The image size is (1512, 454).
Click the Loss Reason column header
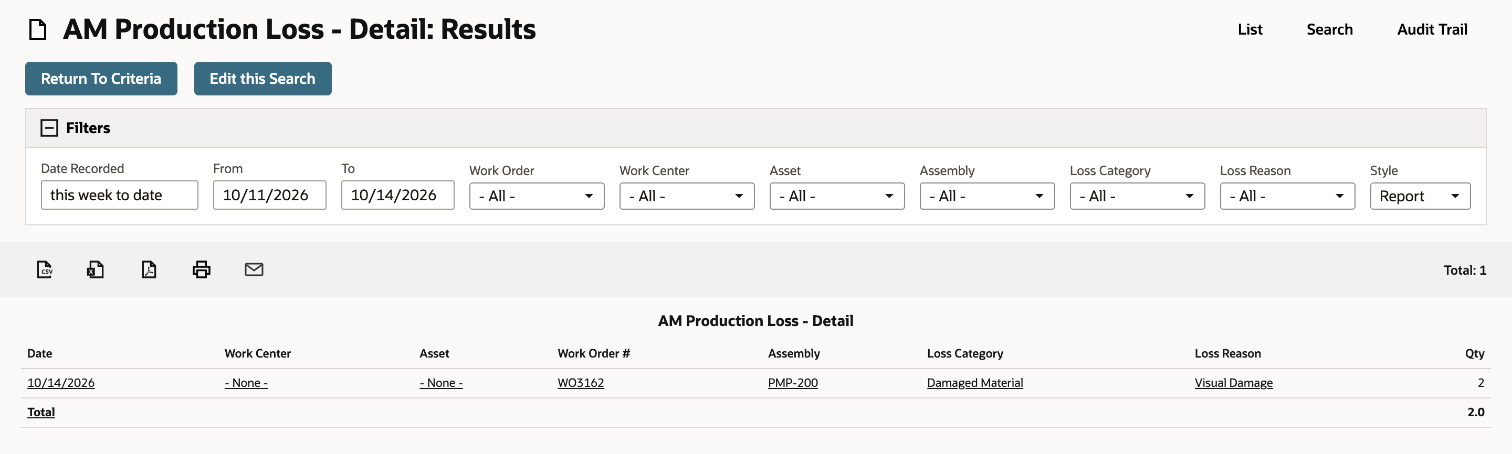[1227, 353]
